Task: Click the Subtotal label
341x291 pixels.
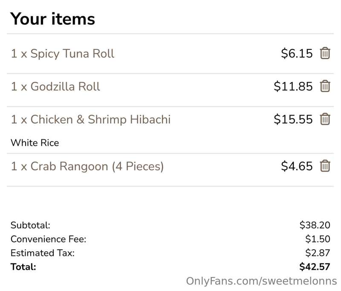Action: point(30,225)
